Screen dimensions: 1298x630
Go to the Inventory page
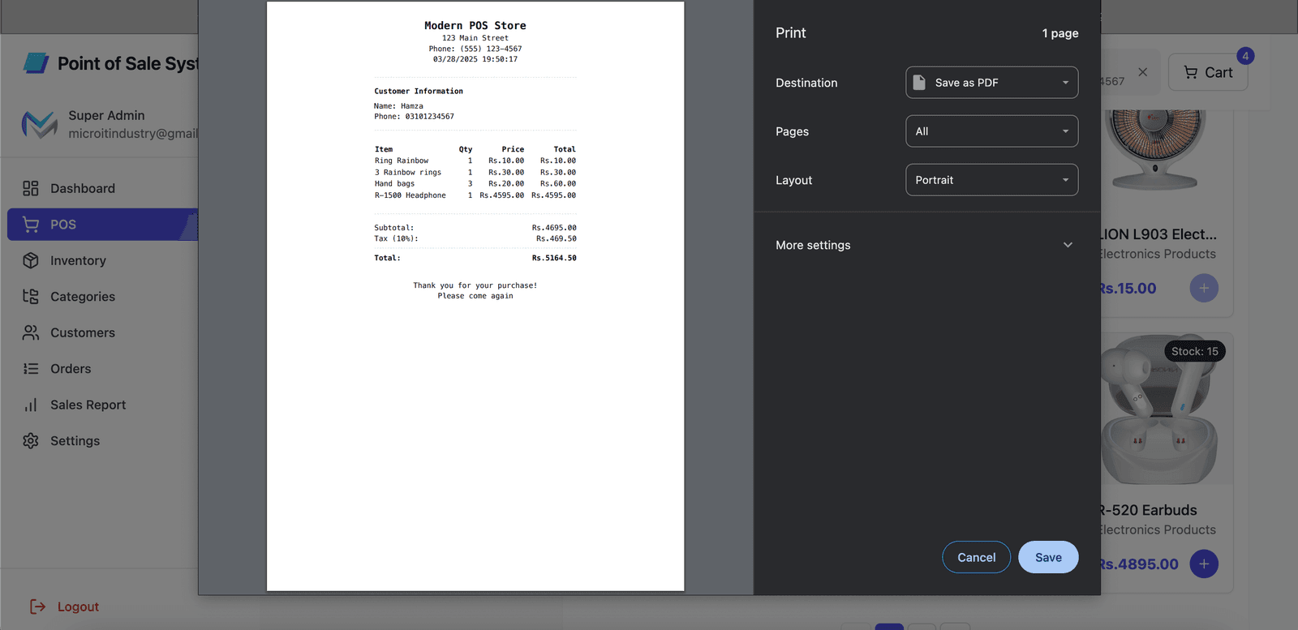[102, 260]
